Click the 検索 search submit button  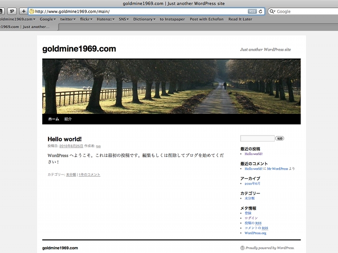(279, 138)
